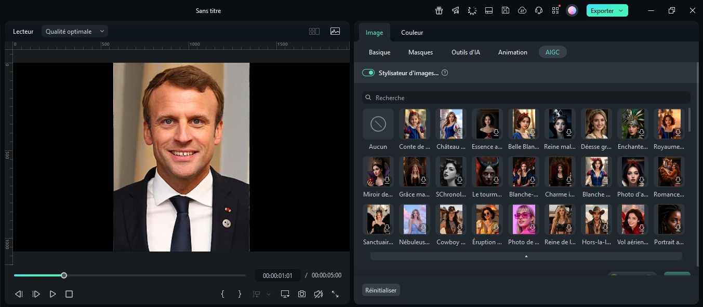Apply the Éruption style thumbnail
The height and width of the screenshot is (307, 703).
tap(487, 219)
